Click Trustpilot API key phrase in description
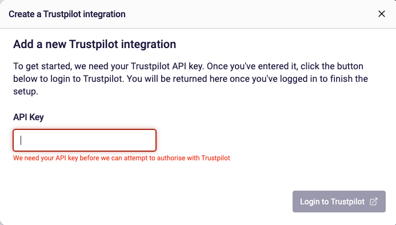396x225 pixels. tap(166, 66)
